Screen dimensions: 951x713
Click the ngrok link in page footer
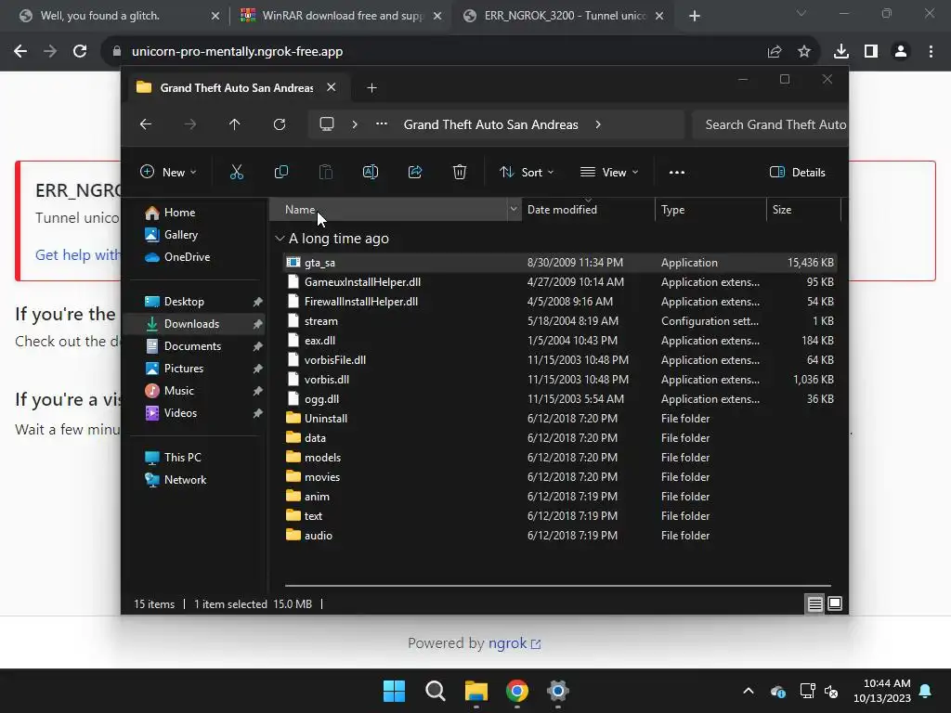click(515, 643)
